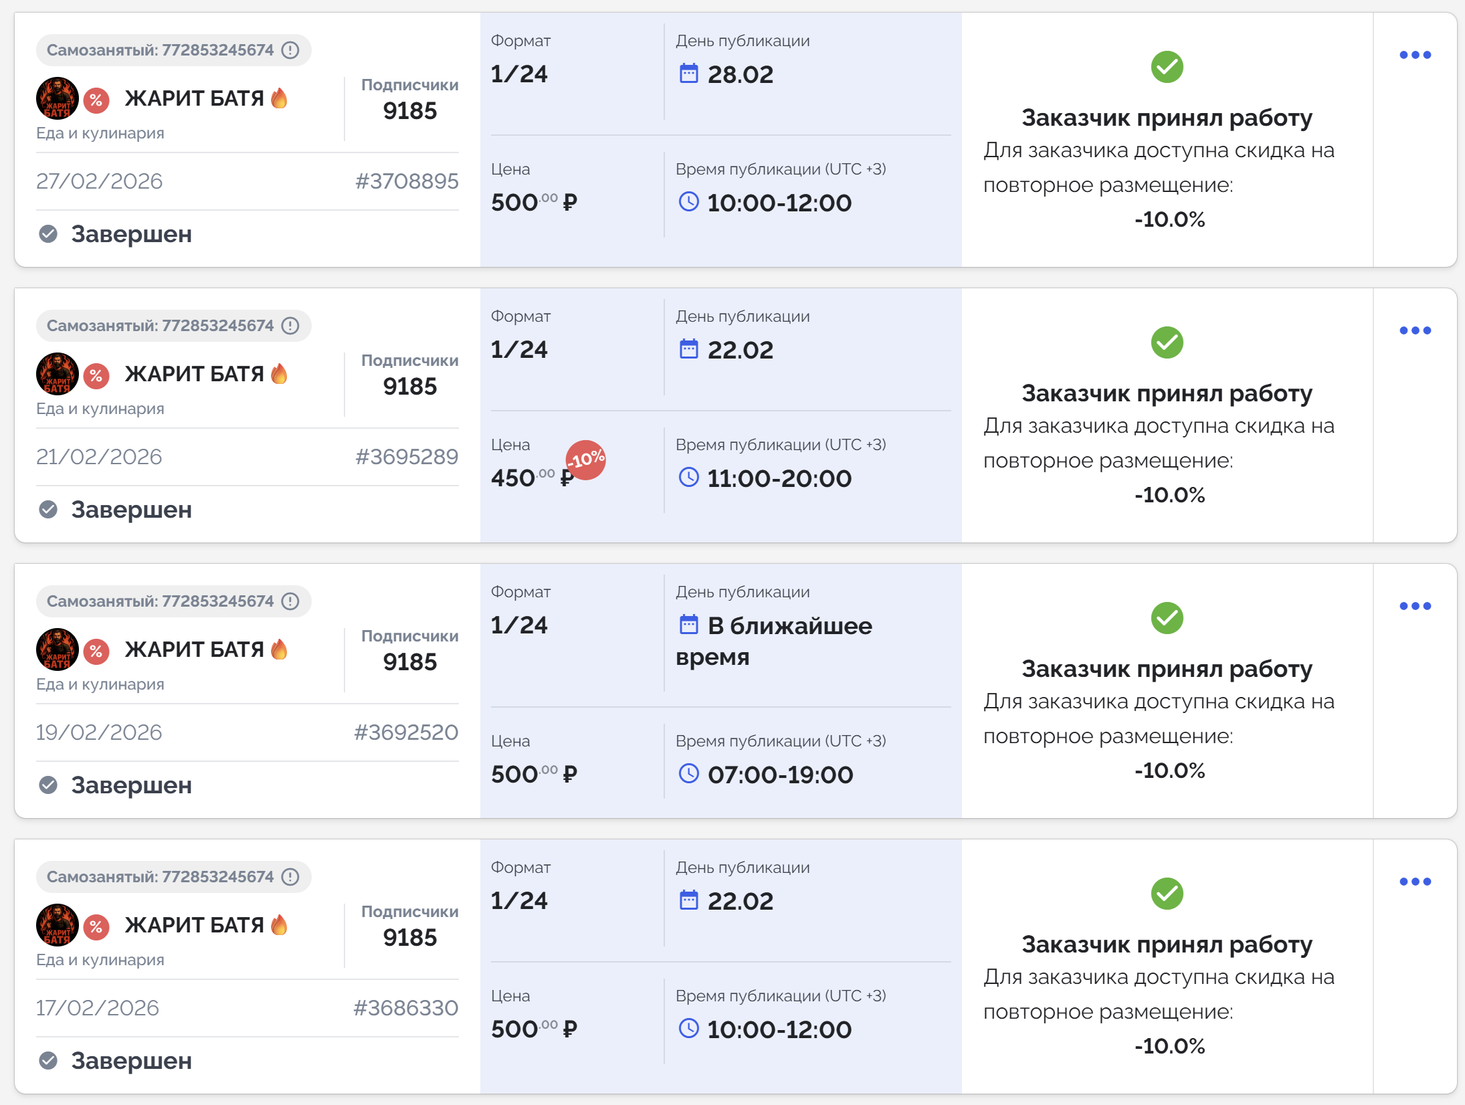
Task: Click info icon on second order's Самозанятый badge
Action: click(x=290, y=326)
